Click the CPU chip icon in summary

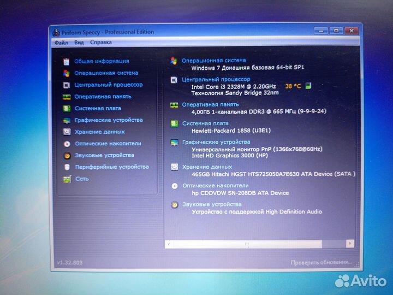[174, 80]
